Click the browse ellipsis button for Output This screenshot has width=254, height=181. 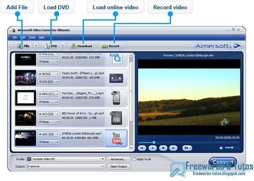click(x=103, y=166)
